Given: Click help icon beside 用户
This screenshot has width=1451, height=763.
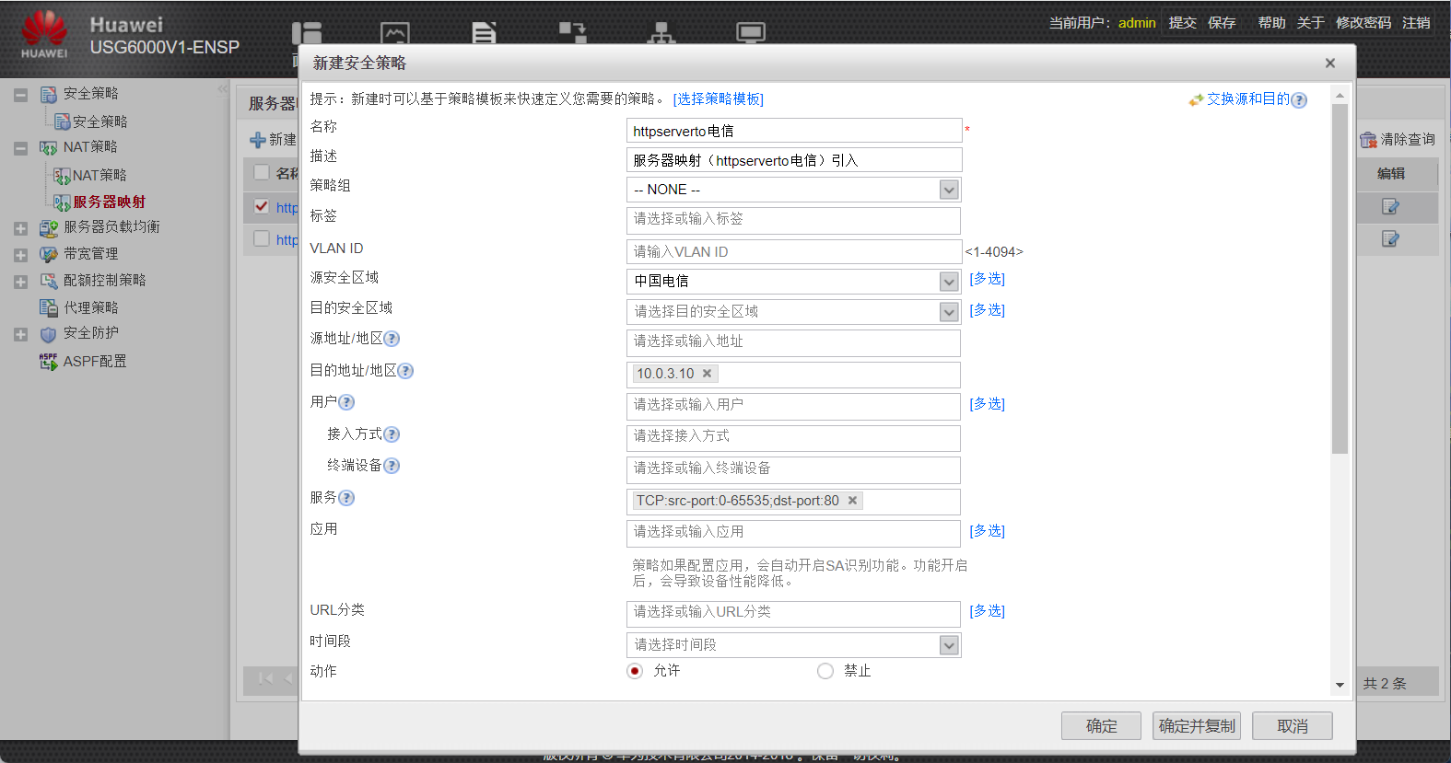Looking at the screenshot, I should point(346,402).
